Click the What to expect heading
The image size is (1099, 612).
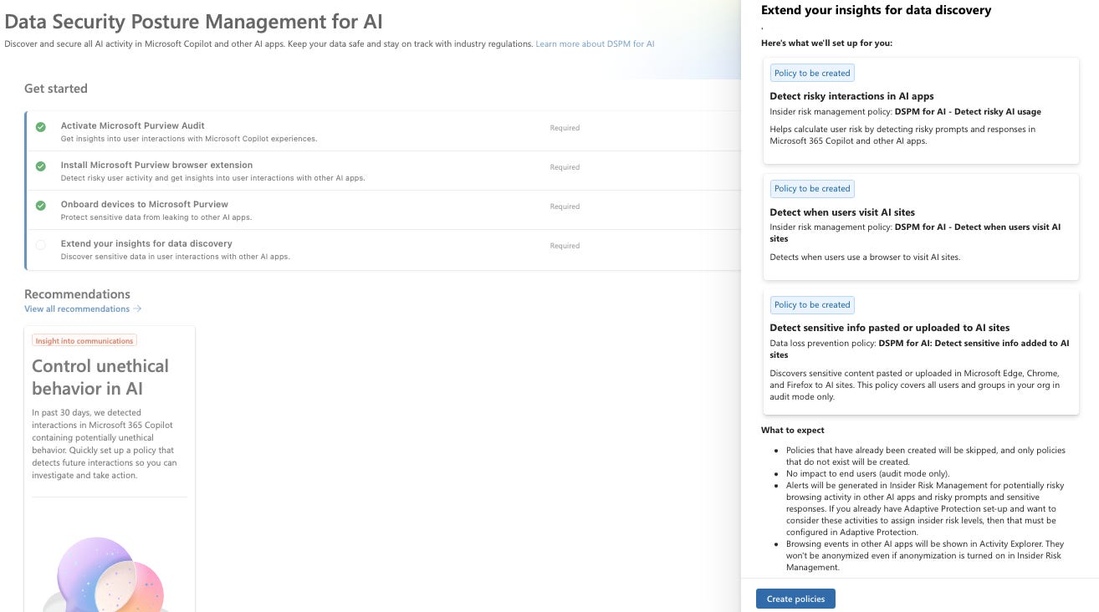(x=792, y=430)
